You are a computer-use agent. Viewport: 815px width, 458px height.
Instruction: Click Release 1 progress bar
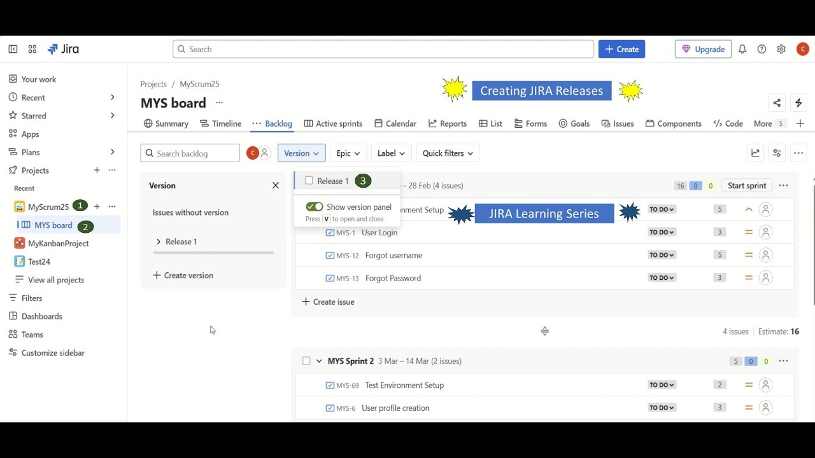pyautogui.click(x=213, y=253)
